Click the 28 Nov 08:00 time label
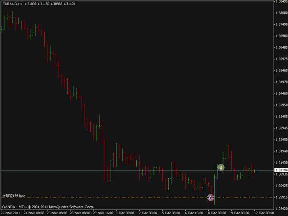Screen dimensions: 288x216 (80, 213)
